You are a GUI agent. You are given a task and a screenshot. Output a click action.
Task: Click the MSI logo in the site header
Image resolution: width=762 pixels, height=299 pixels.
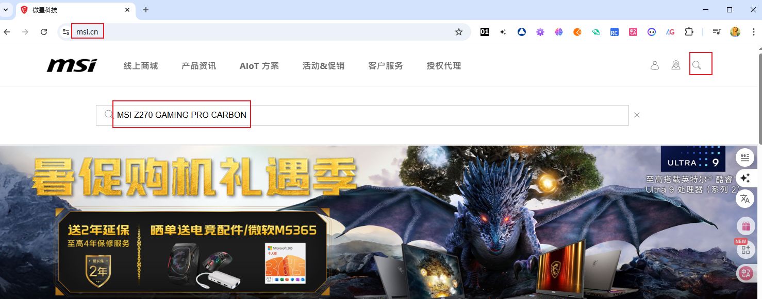click(72, 65)
